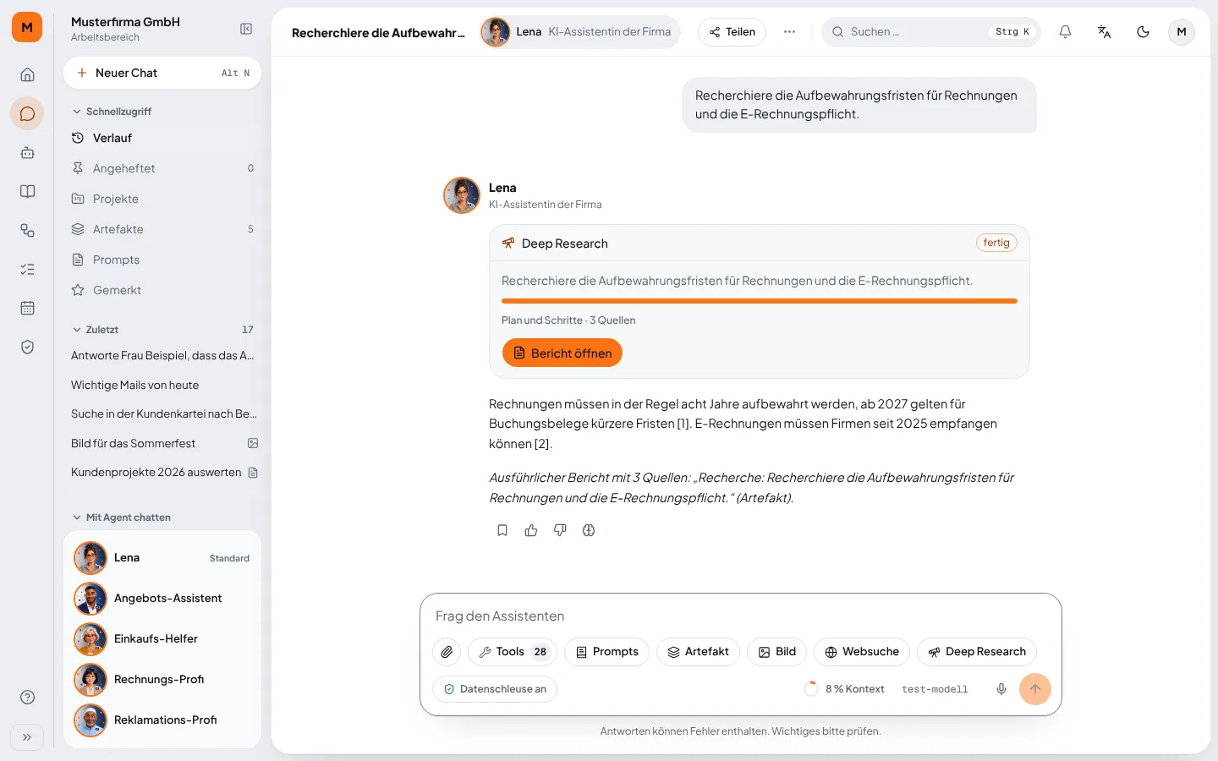The height and width of the screenshot is (761, 1218).
Task: Click the orange Deep Research progress bar
Action: tap(760, 301)
